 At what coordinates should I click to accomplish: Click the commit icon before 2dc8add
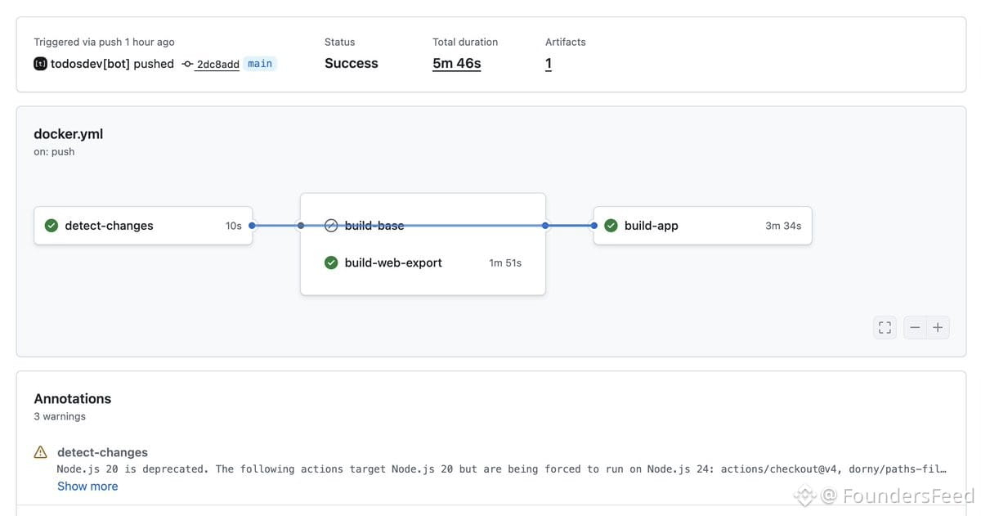point(187,64)
